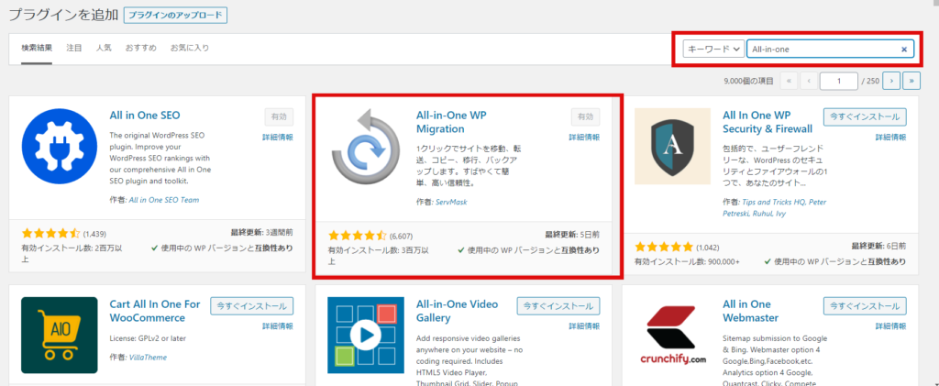Go to the next results page
Viewport: 939px width, 386px height.
891,80
